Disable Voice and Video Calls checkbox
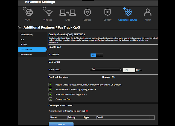The width and height of the screenshot is (175, 126). 50,94
